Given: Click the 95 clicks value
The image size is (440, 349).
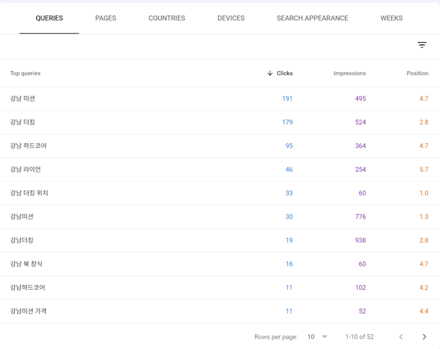Looking at the screenshot, I should tap(289, 146).
